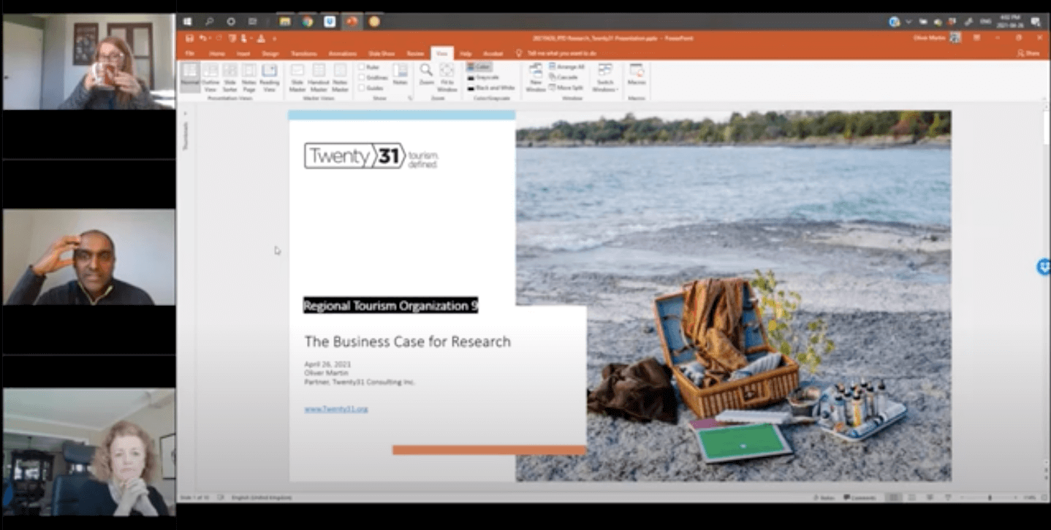Enable the Ruler checkbox

pyautogui.click(x=362, y=66)
